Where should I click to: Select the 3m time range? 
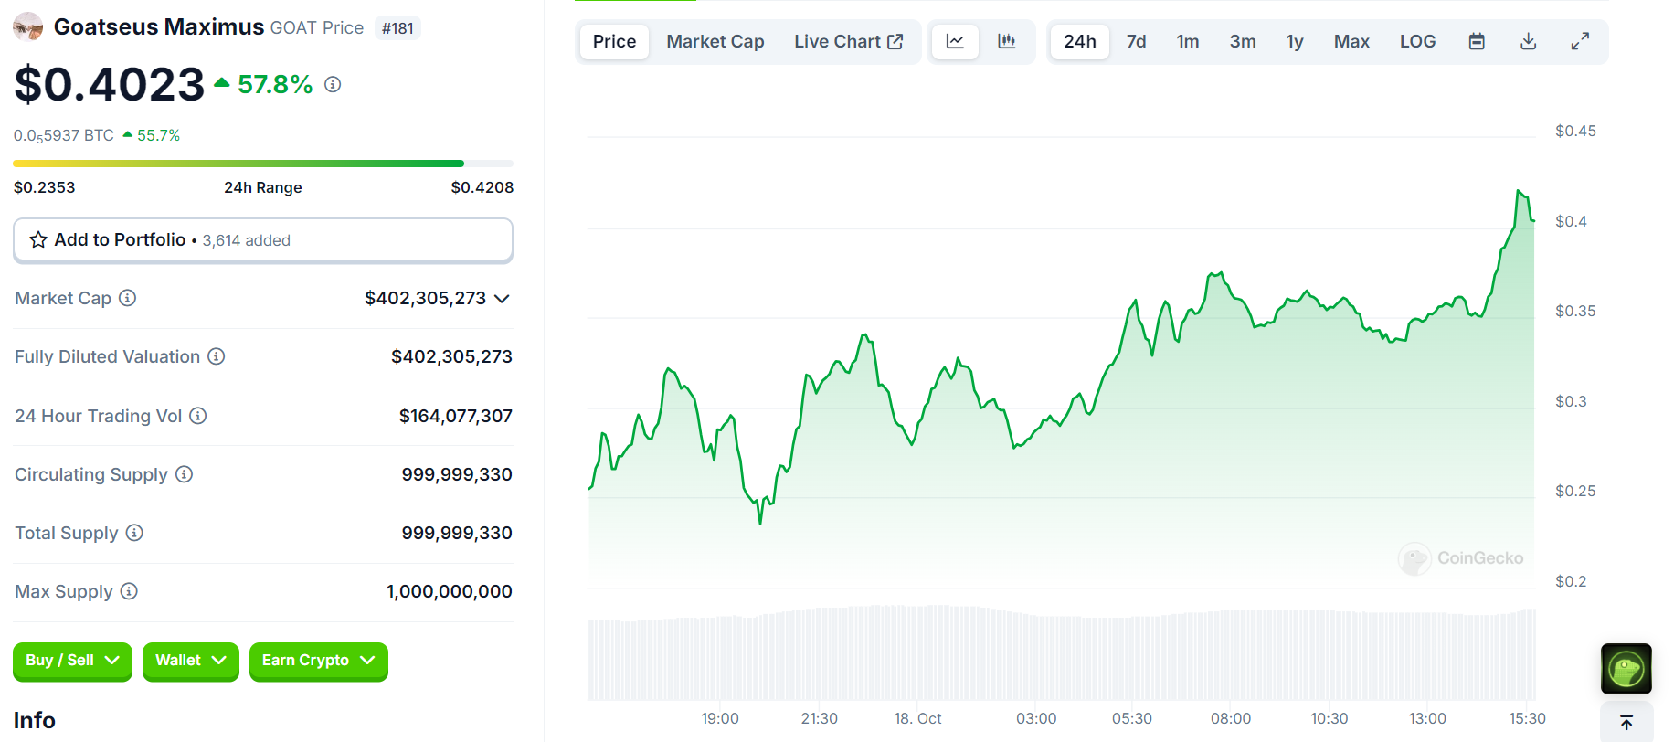(1243, 41)
